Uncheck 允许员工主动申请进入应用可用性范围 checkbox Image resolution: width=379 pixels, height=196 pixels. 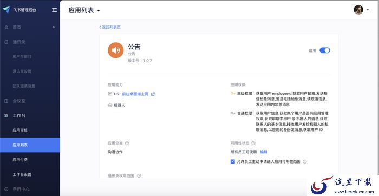(x=232, y=161)
